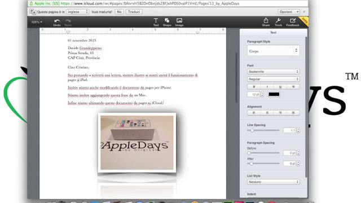Open the Feedback form icon
Image resolution: width=361 pixels, height=203 pixels.
[293, 23]
